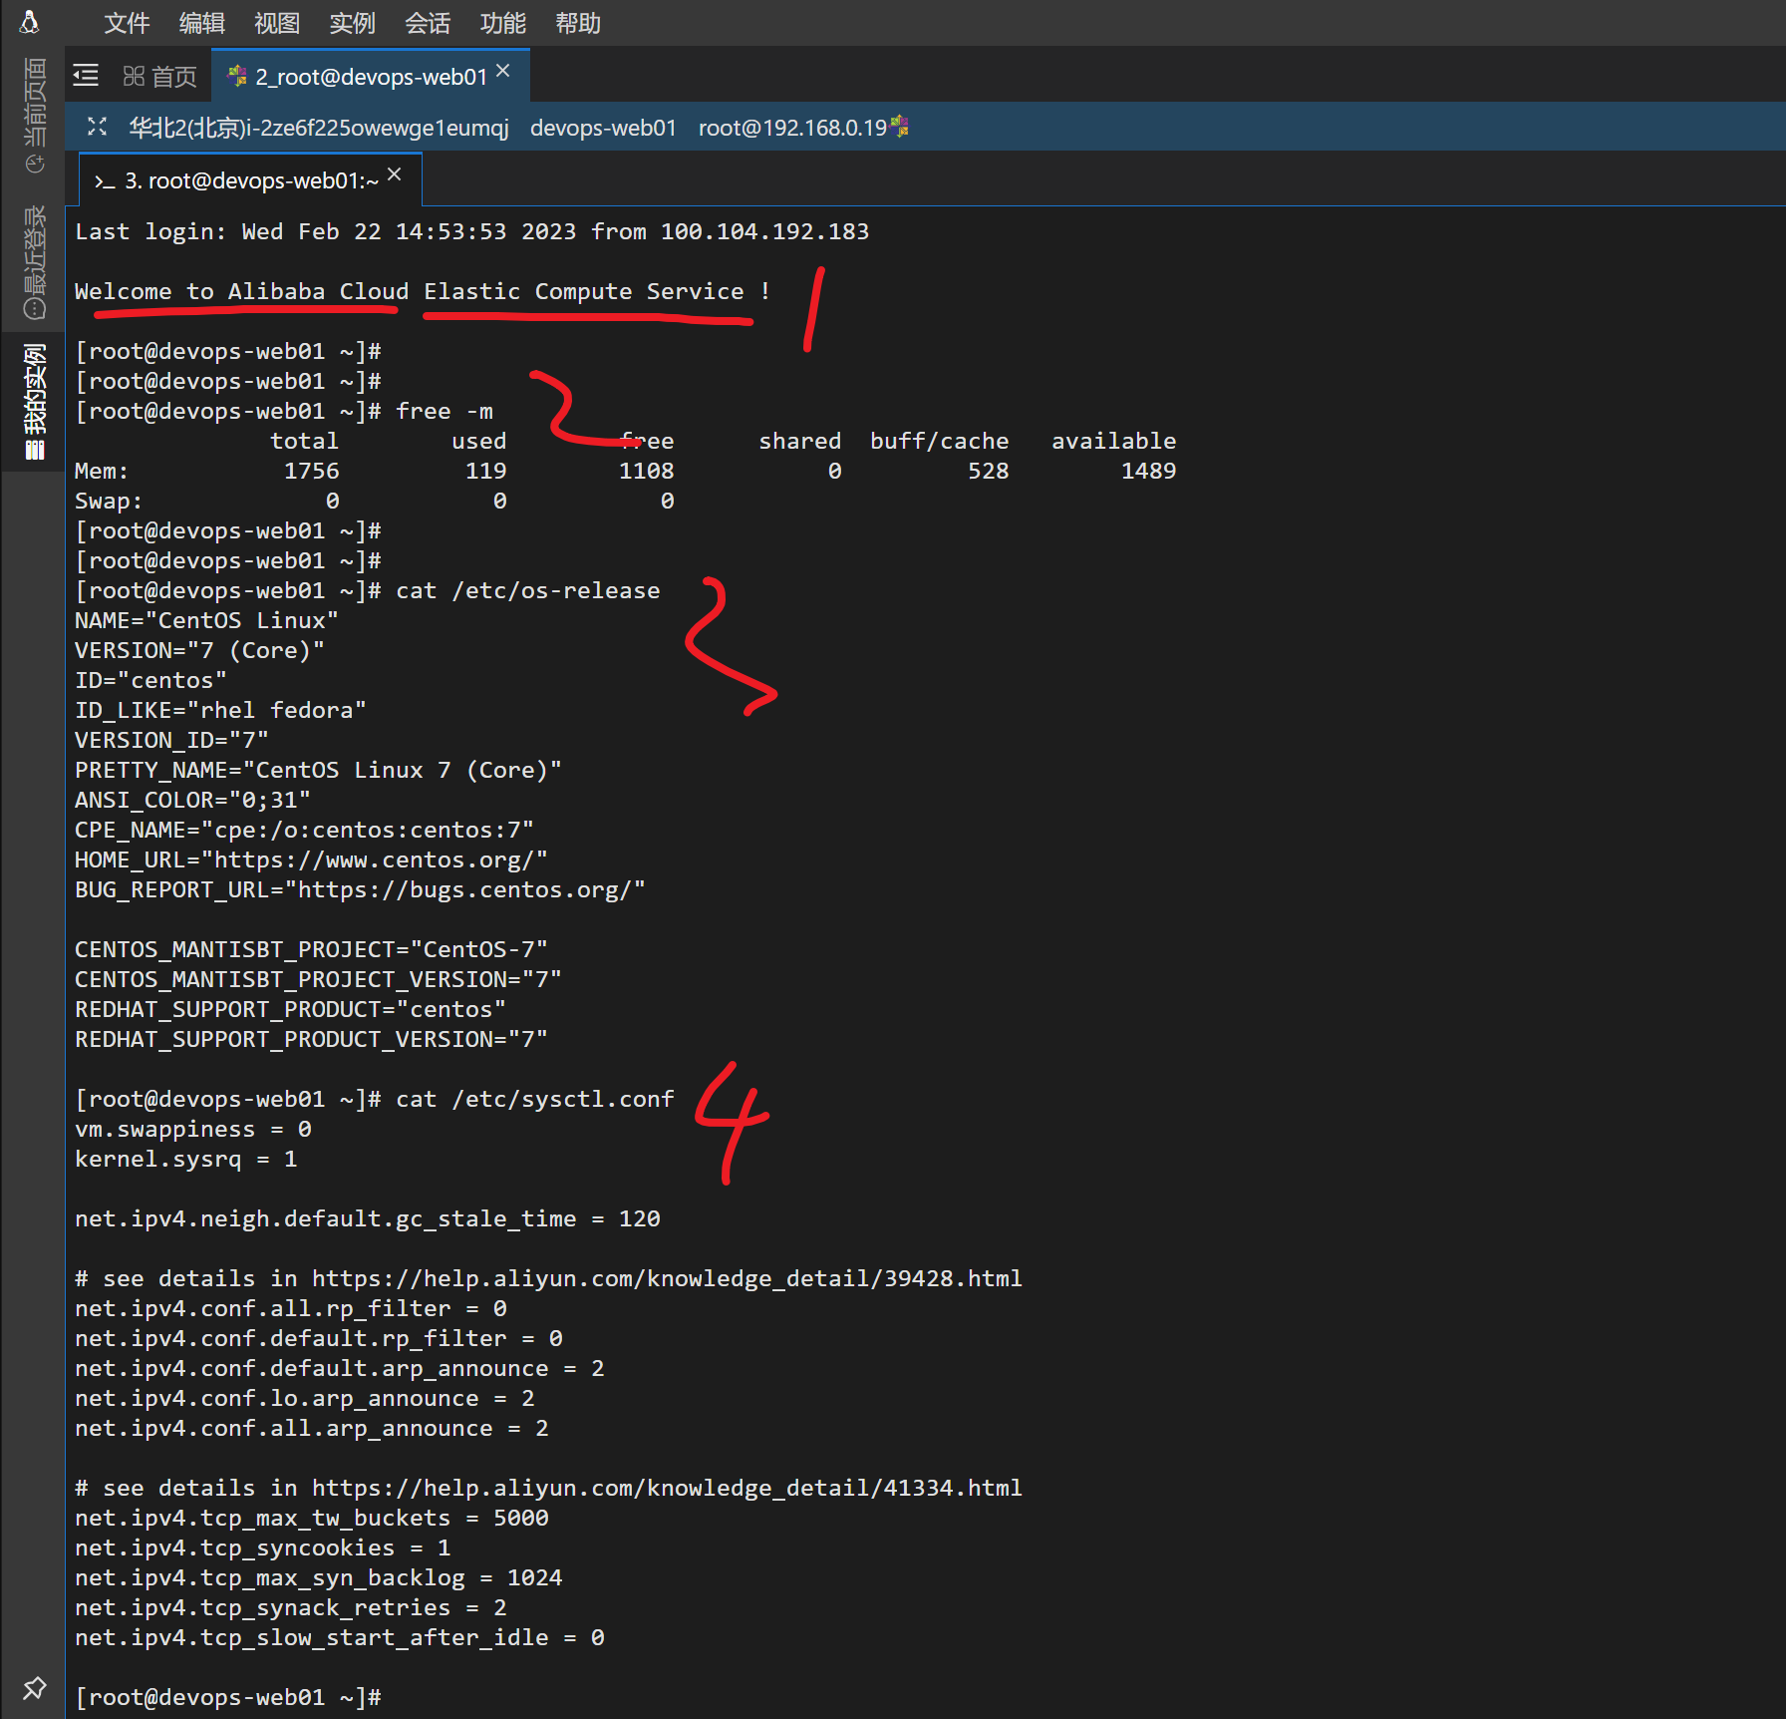This screenshot has height=1719, width=1786.
Task: Open the 编辑 menu
Action: [x=201, y=23]
